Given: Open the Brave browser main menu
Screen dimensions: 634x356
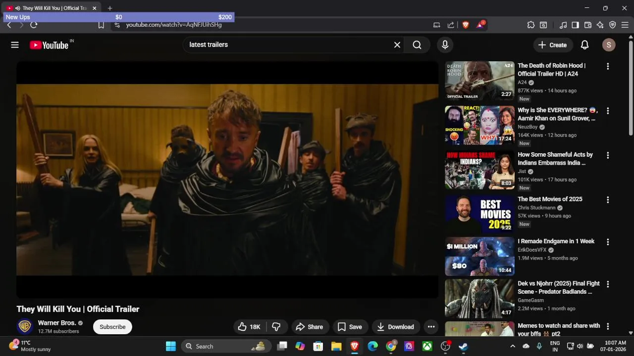Looking at the screenshot, I should (625, 25).
